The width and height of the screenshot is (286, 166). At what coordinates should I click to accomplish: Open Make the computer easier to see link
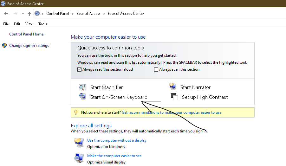(x=114, y=156)
